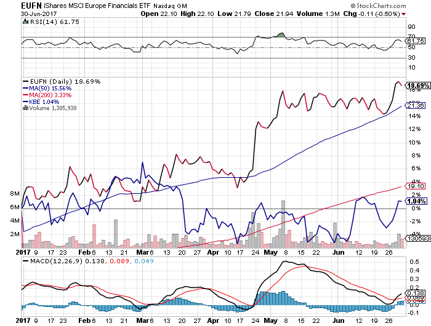Click Jun on the MACD panel date axis

[x=339, y=320]
